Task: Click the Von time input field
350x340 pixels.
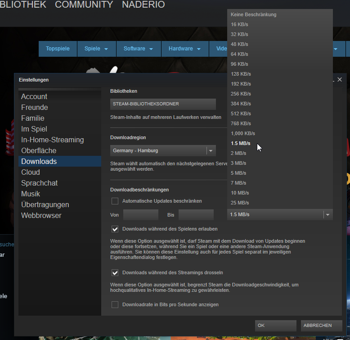Action: 141,215
